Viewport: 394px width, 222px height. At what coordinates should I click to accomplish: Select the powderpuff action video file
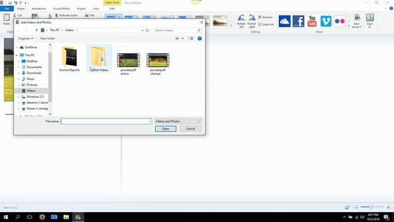[x=128, y=64]
